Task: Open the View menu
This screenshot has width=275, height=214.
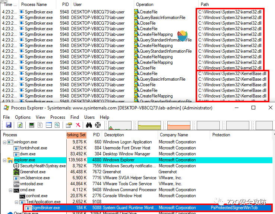Action: pos(40,117)
